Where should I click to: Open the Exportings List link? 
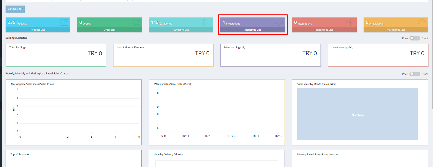324,30
